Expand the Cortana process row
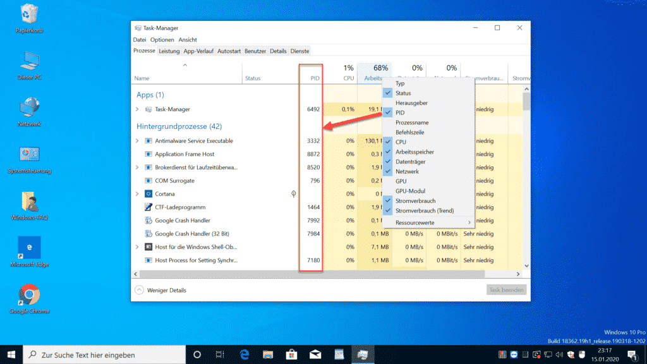The width and height of the screenshot is (647, 364). tap(137, 193)
